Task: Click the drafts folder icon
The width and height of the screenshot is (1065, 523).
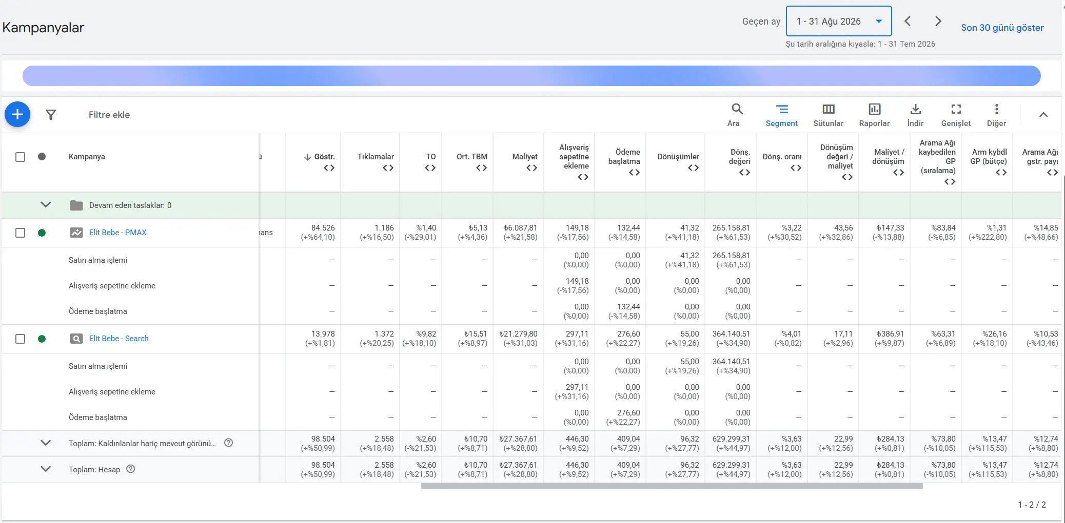Action: [76, 205]
